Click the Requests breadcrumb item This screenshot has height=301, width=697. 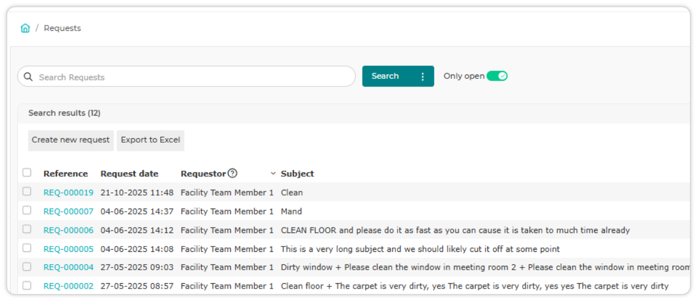pos(62,28)
